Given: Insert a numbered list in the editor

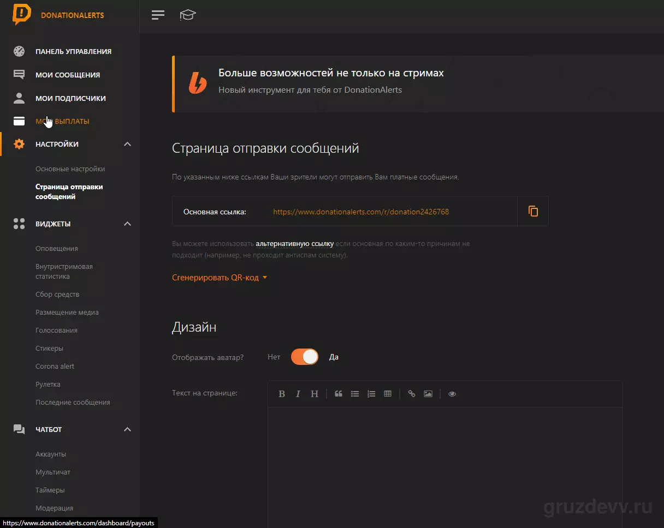Looking at the screenshot, I should click(x=371, y=394).
